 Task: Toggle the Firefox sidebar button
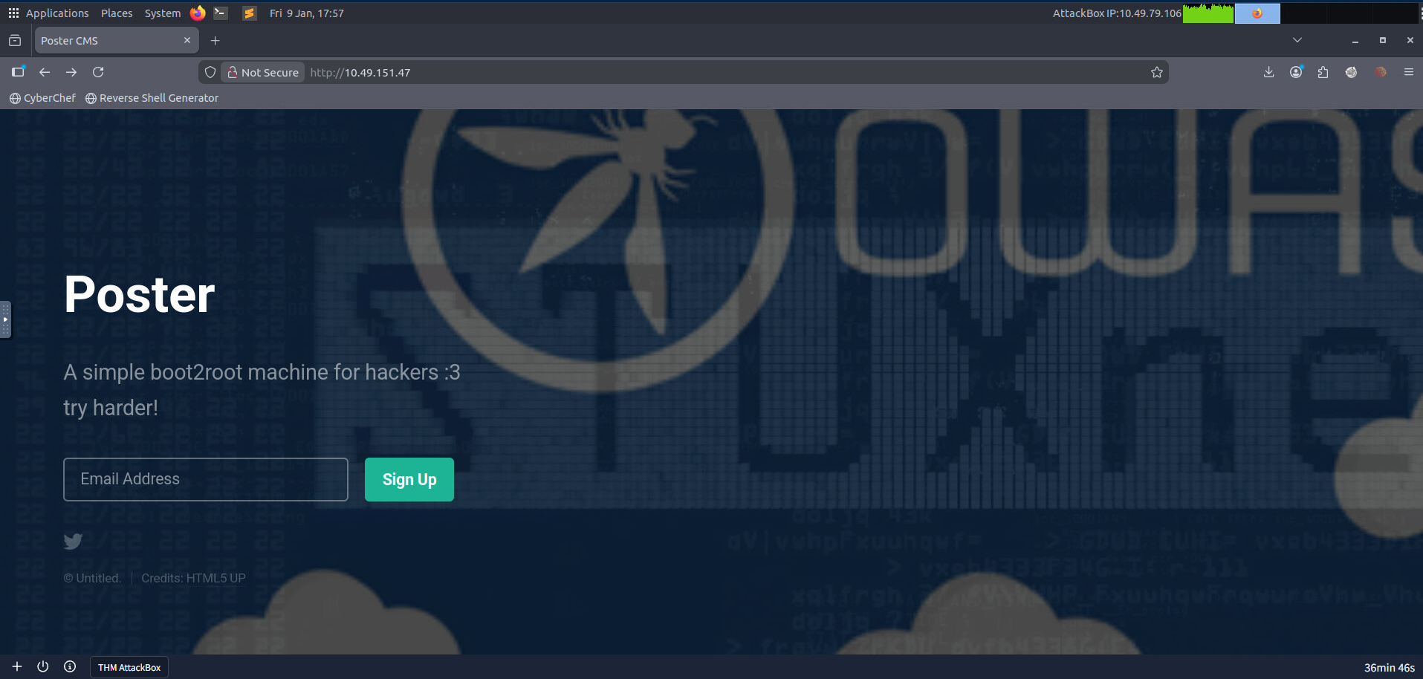(18, 72)
